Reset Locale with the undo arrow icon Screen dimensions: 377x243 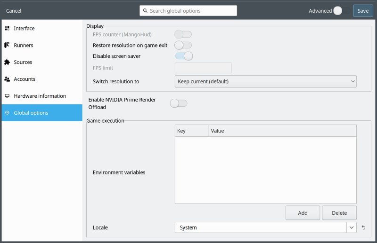click(363, 228)
